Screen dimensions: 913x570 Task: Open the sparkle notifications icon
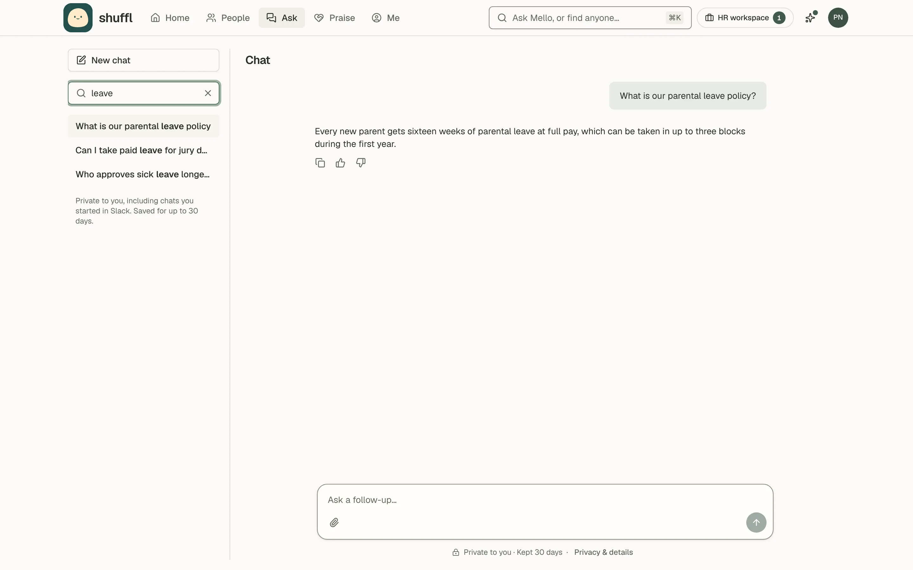810,18
